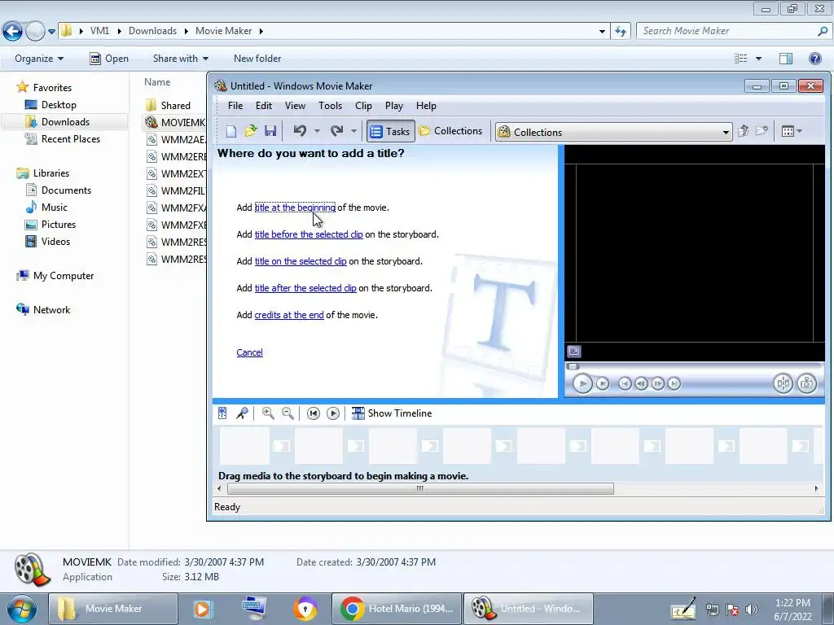Viewport: 834px width, 625px height.
Task: Create new collection folder icon
Action: pos(762,131)
